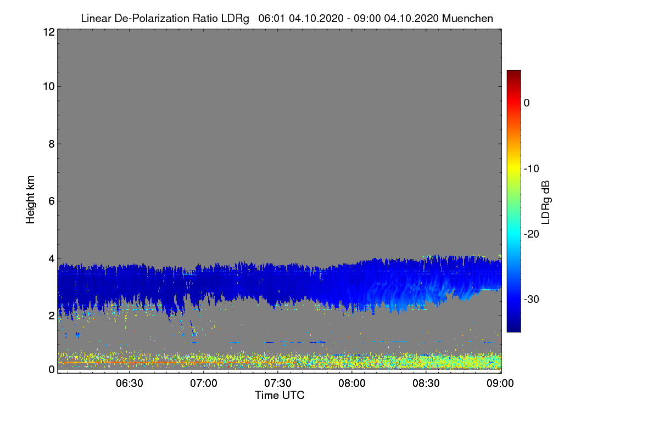Image resolution: width=659 pixels, height=439 pixels.
Task: Click the yellow-green near-ground echoes at 08:45
Action: 464,361
